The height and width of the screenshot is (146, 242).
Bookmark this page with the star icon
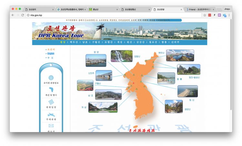coord(205,15)
